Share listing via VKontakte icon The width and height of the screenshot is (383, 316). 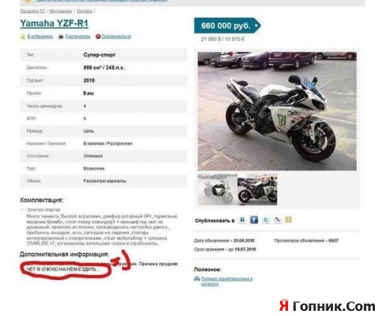point(242,220)
